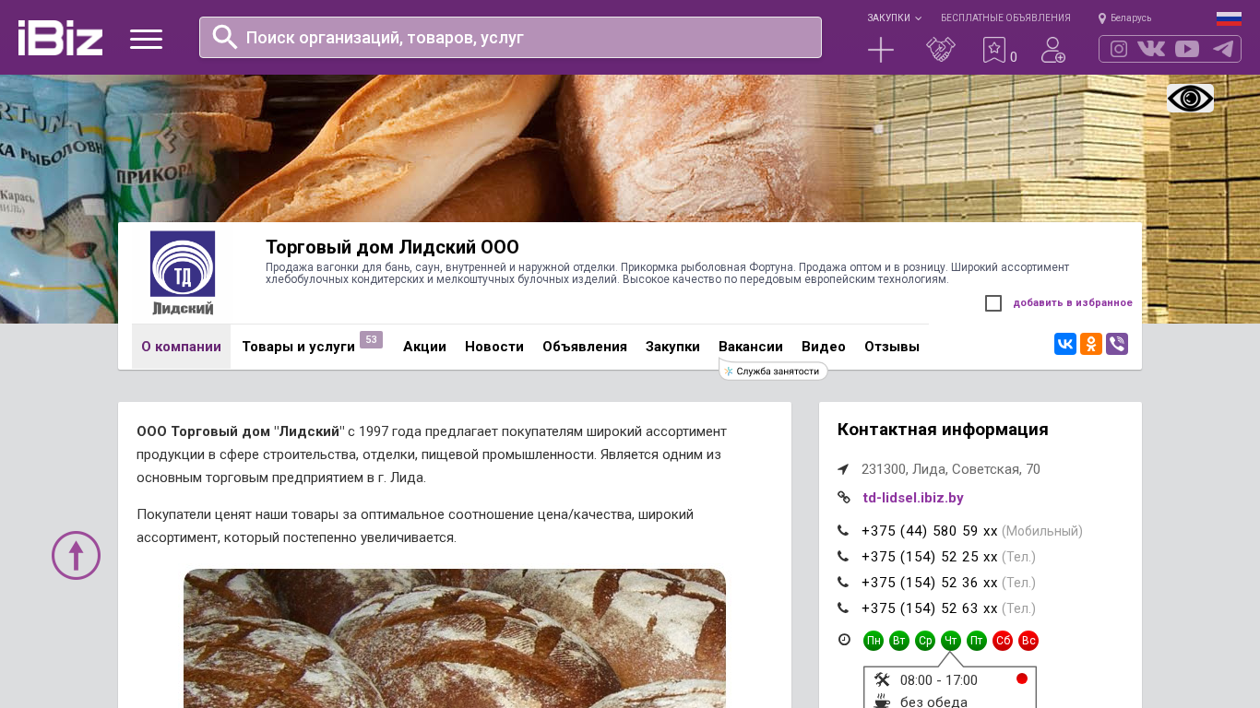Image resolution: width=1260 pixels, height=708 pixels.
Task: Go to the Вакансии tab
Action: pyautogui.click(x=751, y=347)
